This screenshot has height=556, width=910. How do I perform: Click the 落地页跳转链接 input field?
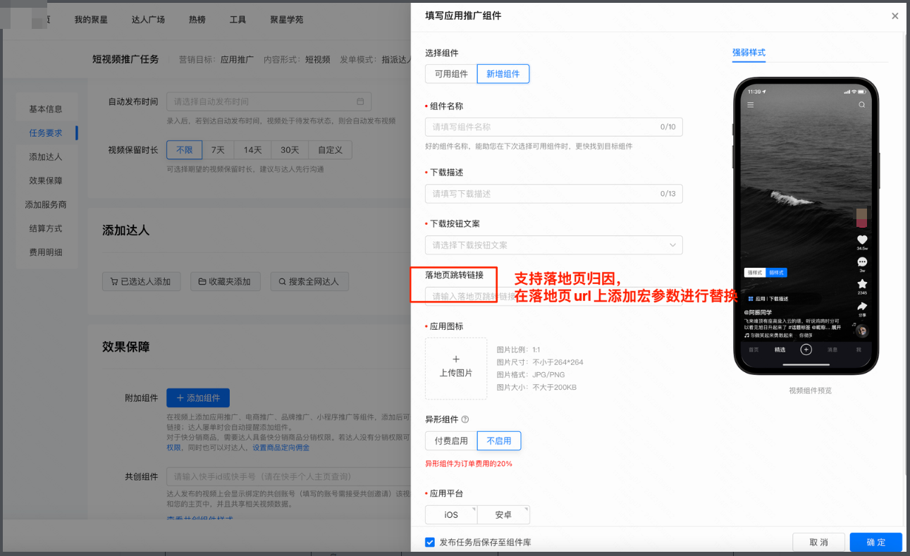pos(553,297)
